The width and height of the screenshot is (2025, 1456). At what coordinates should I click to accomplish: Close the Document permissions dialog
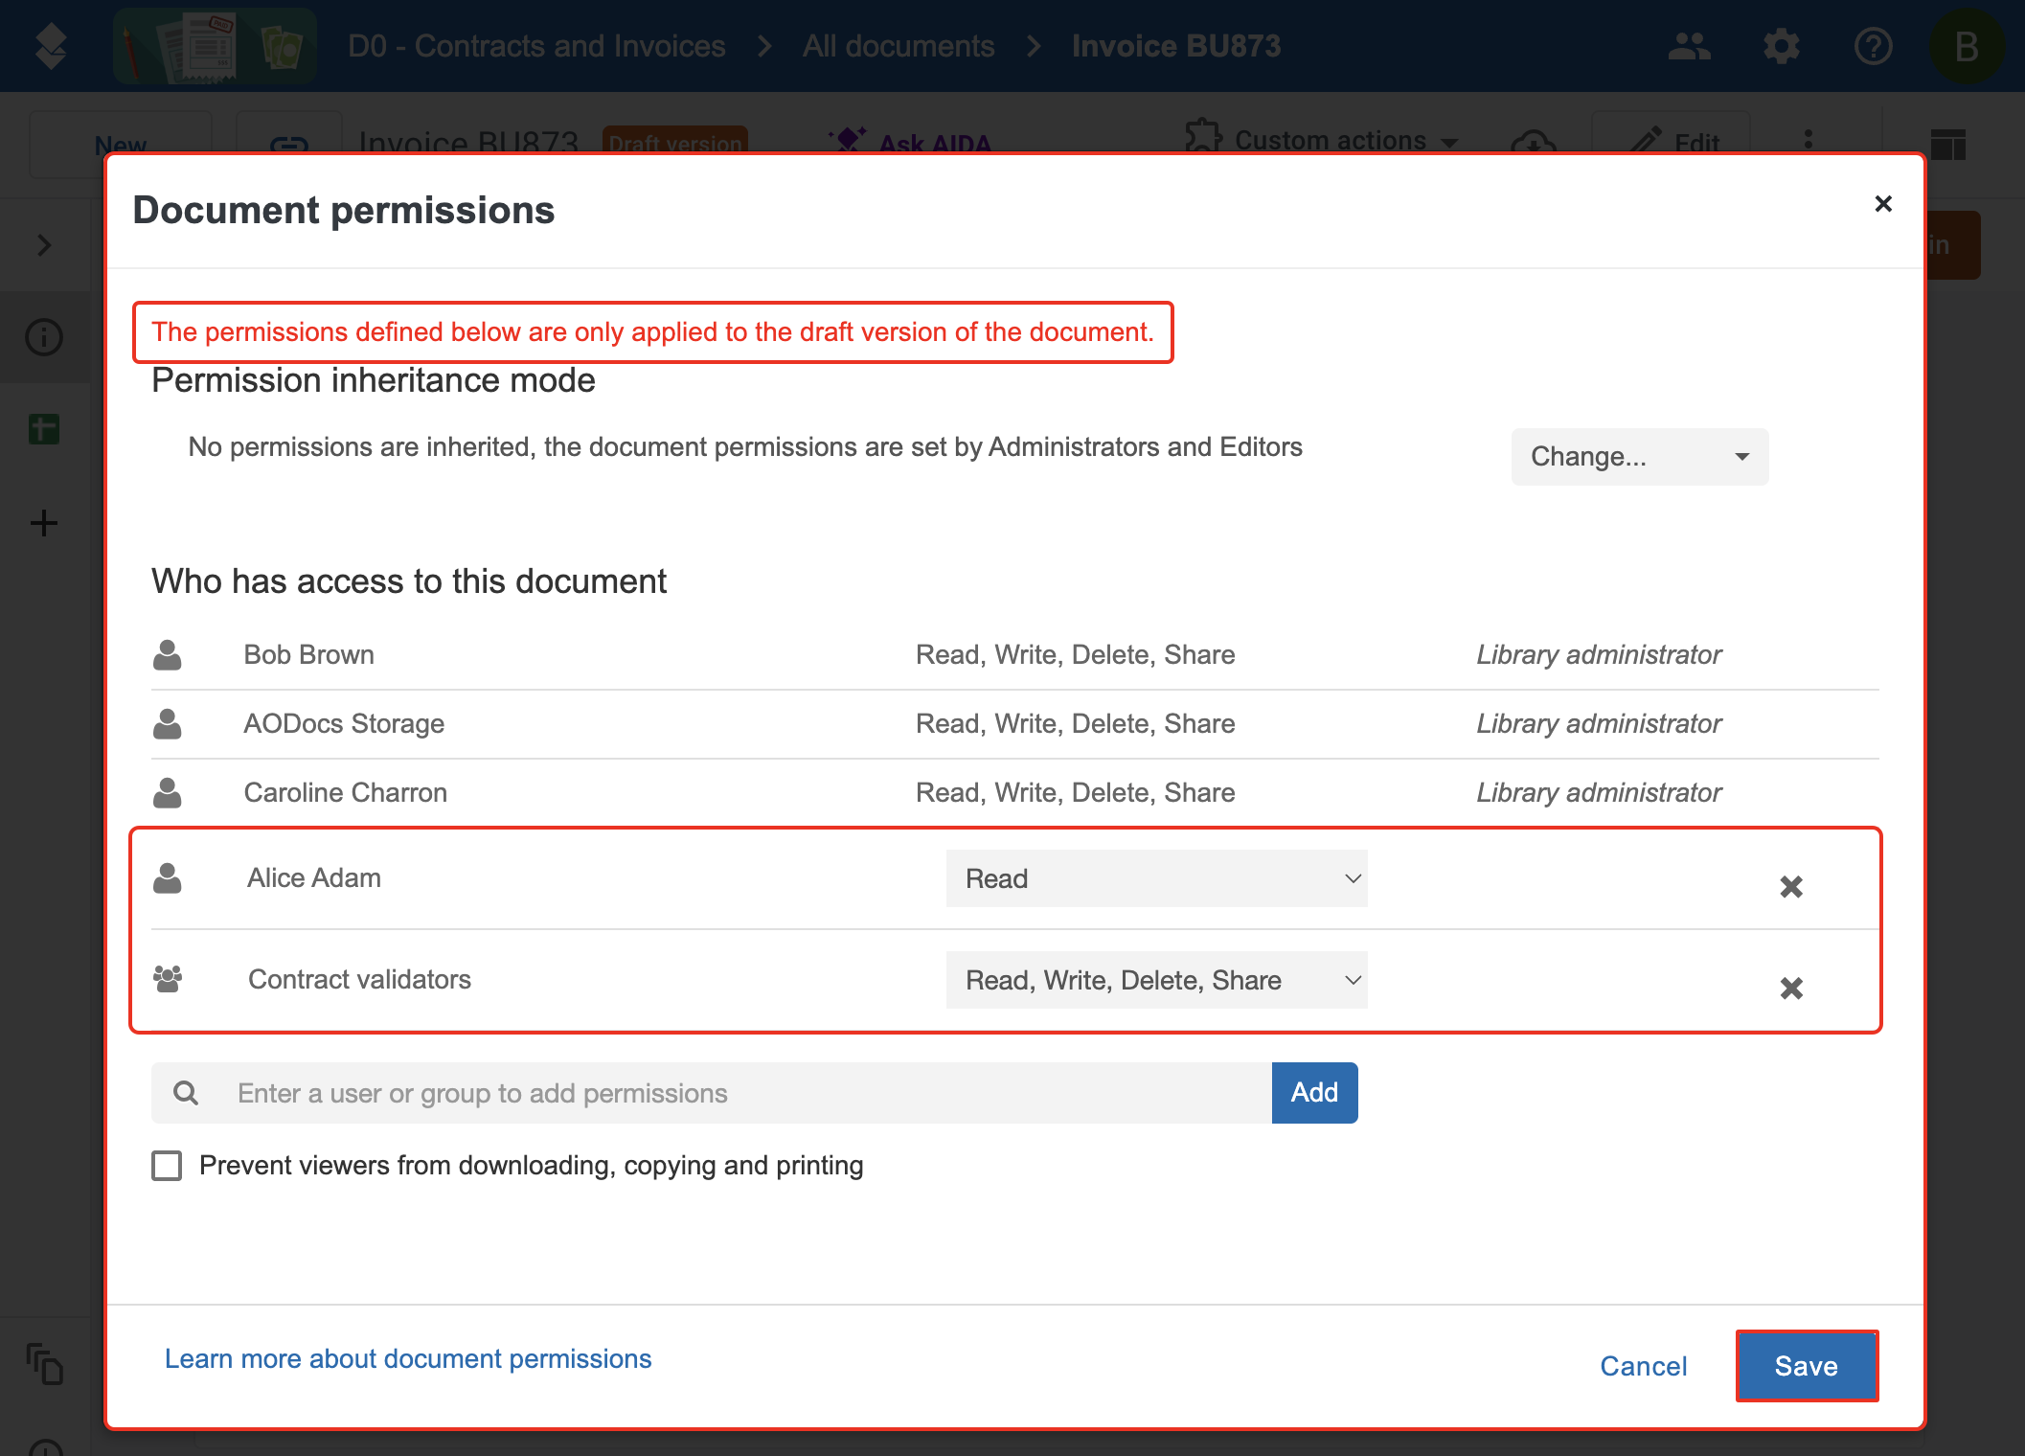(1882, 204)
